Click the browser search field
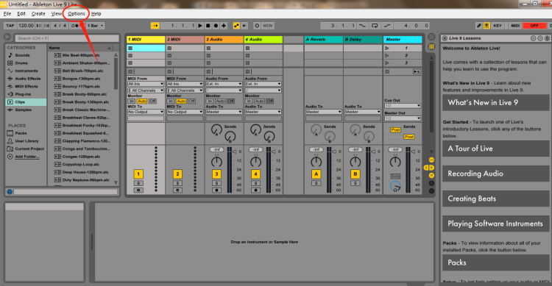 pos(66,38)
